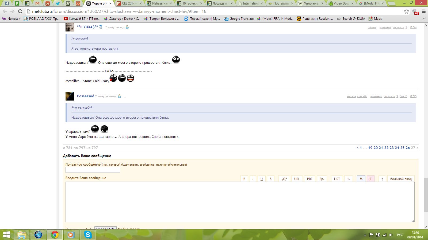Toggle italic text formatting button
428x240 pixels.
(x=253, y=179)
